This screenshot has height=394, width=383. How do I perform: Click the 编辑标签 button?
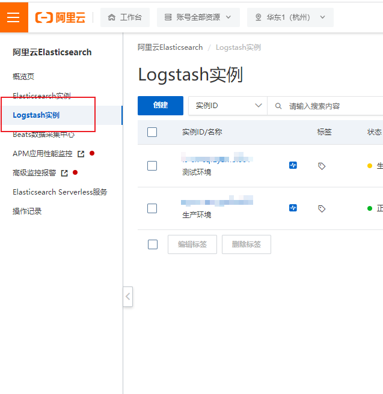point(192,244)
